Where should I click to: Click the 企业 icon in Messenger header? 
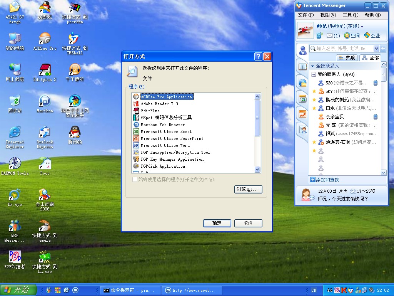click(367, 35)
